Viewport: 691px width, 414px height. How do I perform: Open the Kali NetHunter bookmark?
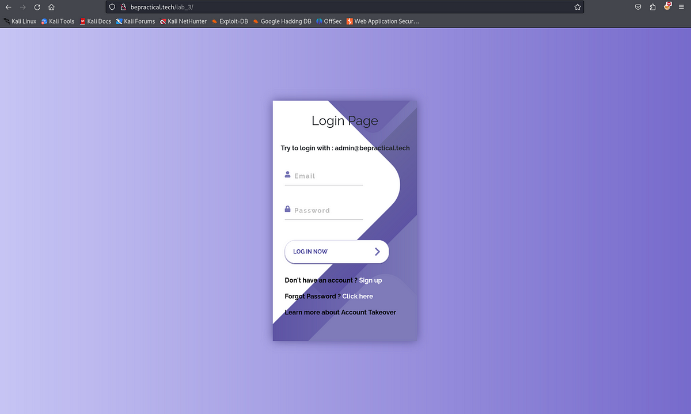pyautogui.click(x=183, y=21)
